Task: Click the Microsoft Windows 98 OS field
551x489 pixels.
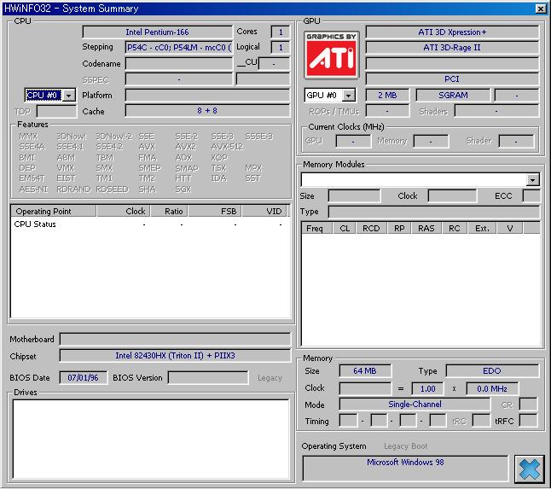Action: 405,468
